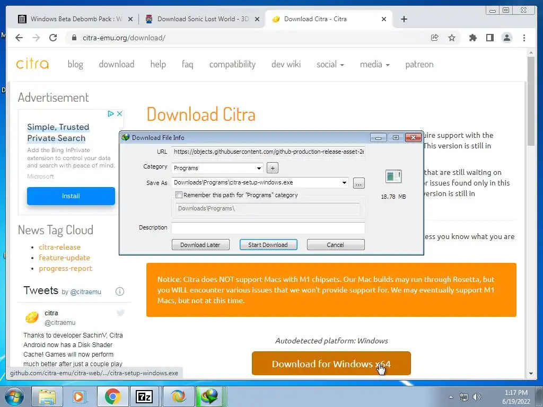Enable Remember this path for Programs category
543x407 pixels.
coord(179,195)
